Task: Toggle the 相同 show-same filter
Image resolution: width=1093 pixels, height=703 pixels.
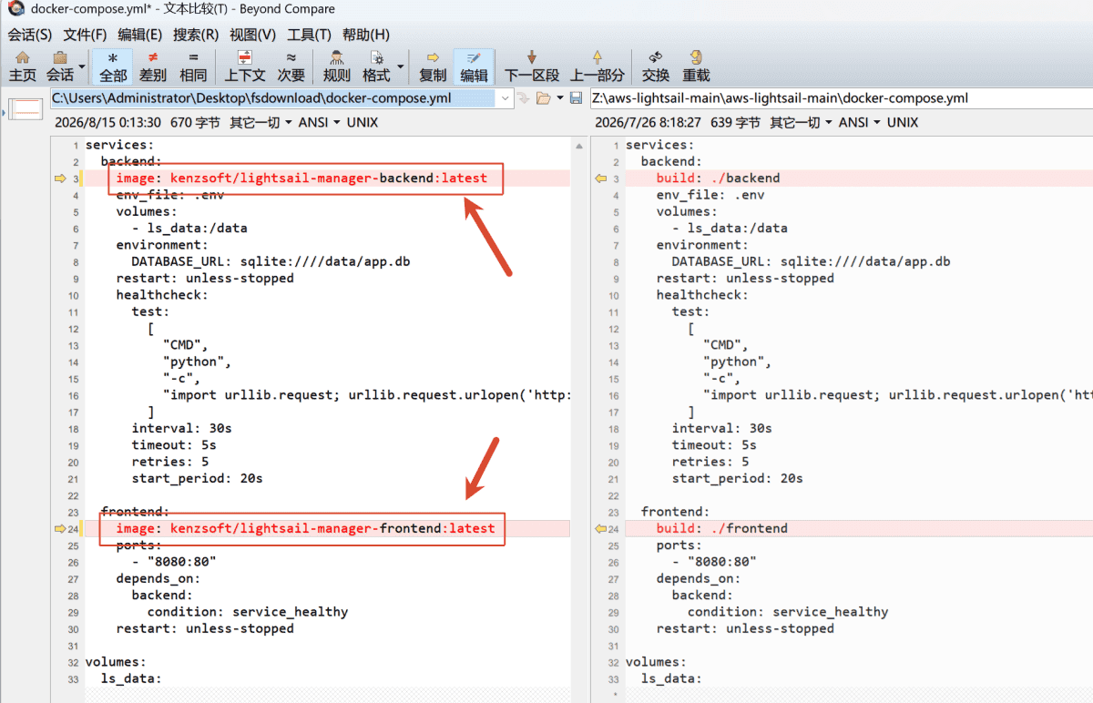Action: click(193, 66)
